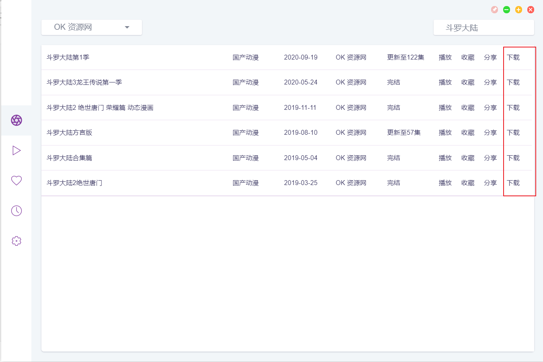Screen dimensions: 543x362
Task: Open favorites heart icon in sidebar
Action: (16, 181)
